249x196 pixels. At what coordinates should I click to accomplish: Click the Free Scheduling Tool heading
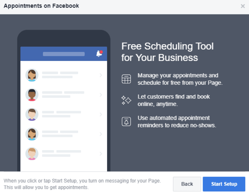167,52
